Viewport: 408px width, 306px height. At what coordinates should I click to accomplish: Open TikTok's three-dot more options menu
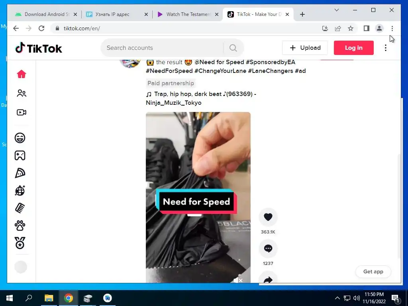point(386,48)
